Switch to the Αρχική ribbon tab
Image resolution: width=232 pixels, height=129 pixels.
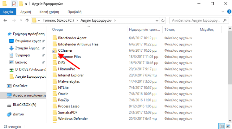pos(26,12)
